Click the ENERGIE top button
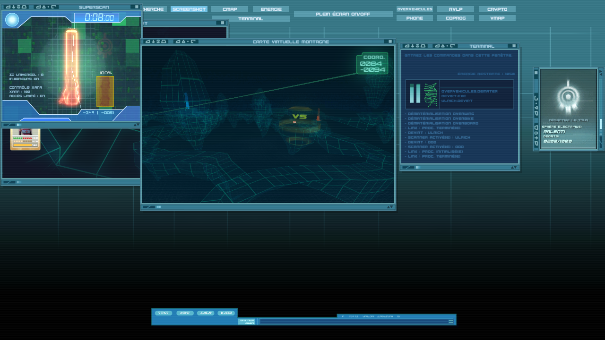 click(271, 9)
